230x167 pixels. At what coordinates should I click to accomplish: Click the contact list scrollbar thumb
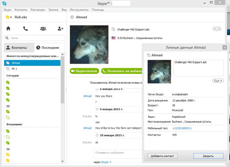tap(62, 80)
